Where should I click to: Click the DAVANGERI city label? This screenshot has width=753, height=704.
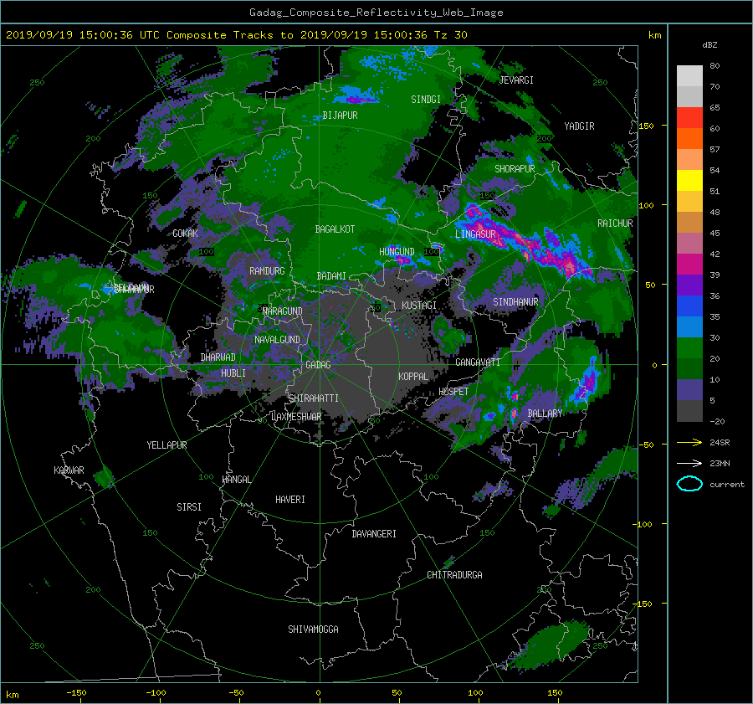point(374,534)
